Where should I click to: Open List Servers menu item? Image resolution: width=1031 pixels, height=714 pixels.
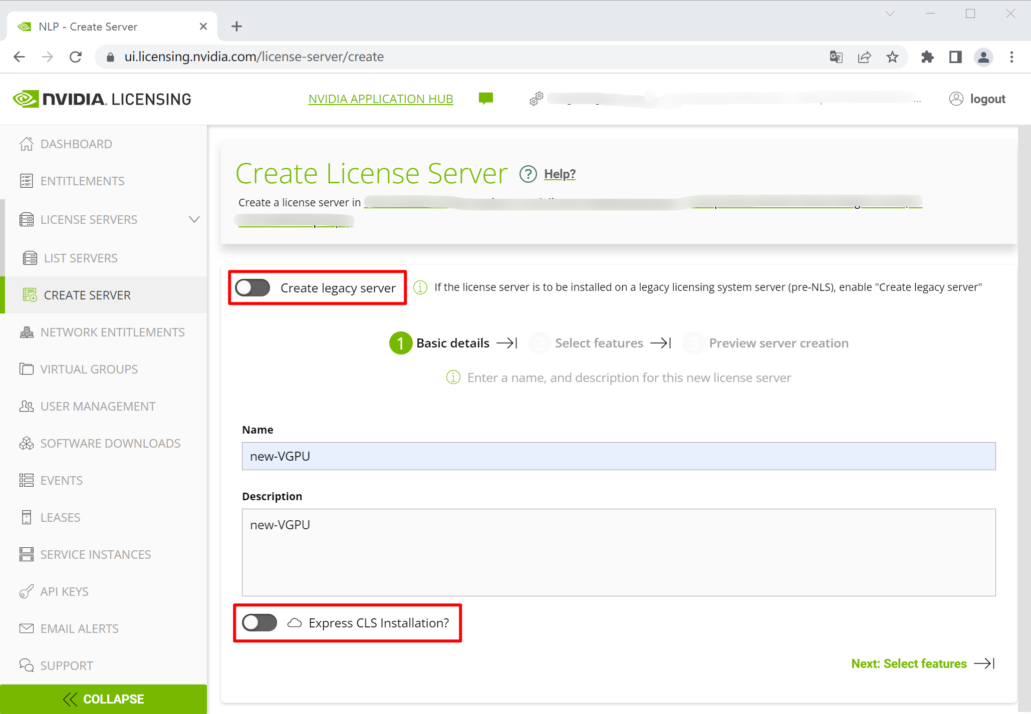(x=103, y=258)
